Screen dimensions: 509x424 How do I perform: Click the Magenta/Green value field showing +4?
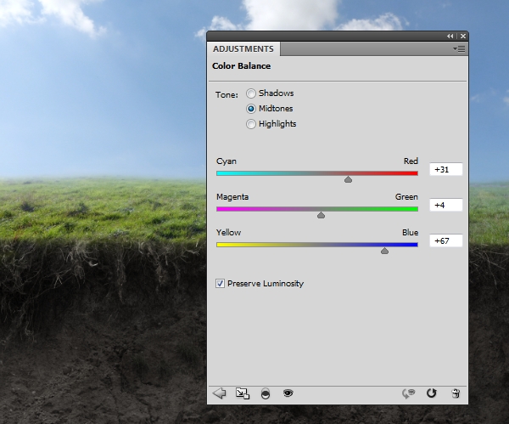(445, 205)
